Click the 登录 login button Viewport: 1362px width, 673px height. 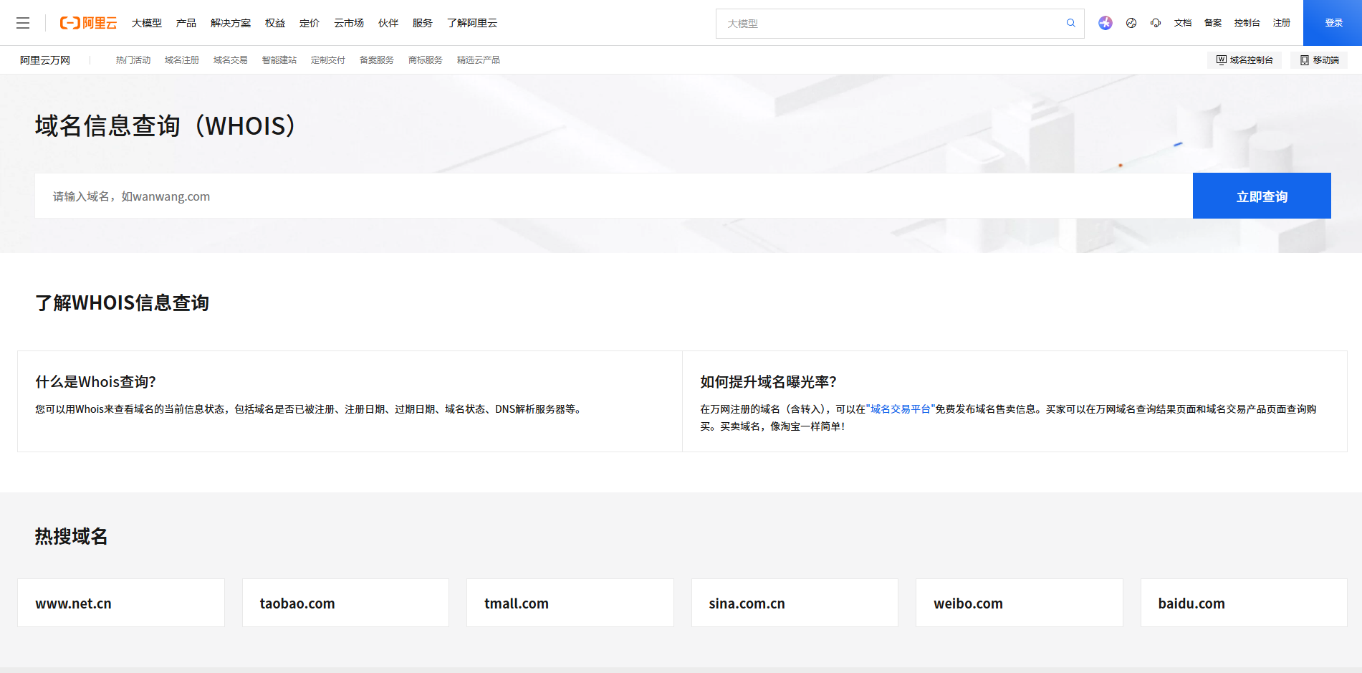(x=1333, y=22)
